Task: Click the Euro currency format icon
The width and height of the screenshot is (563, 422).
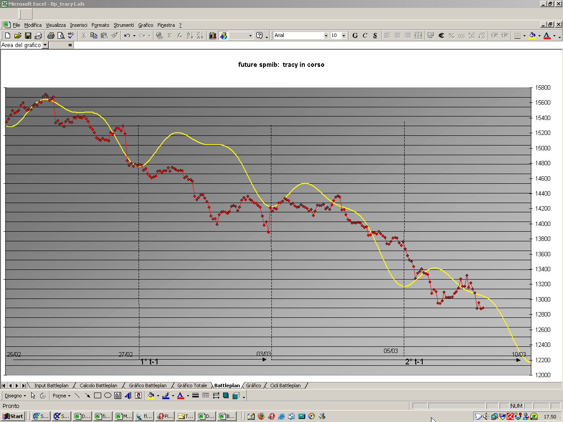Action: click(x=441, y=36)
